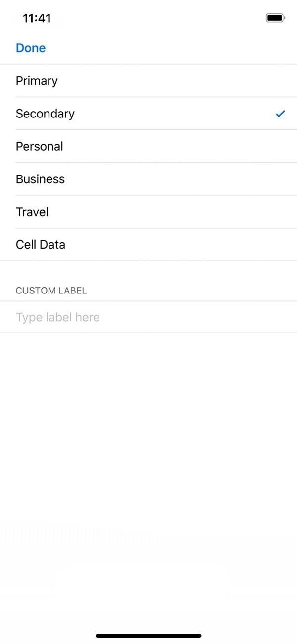
Task: Tap the Done button
Action: click(x=31, y=48)
